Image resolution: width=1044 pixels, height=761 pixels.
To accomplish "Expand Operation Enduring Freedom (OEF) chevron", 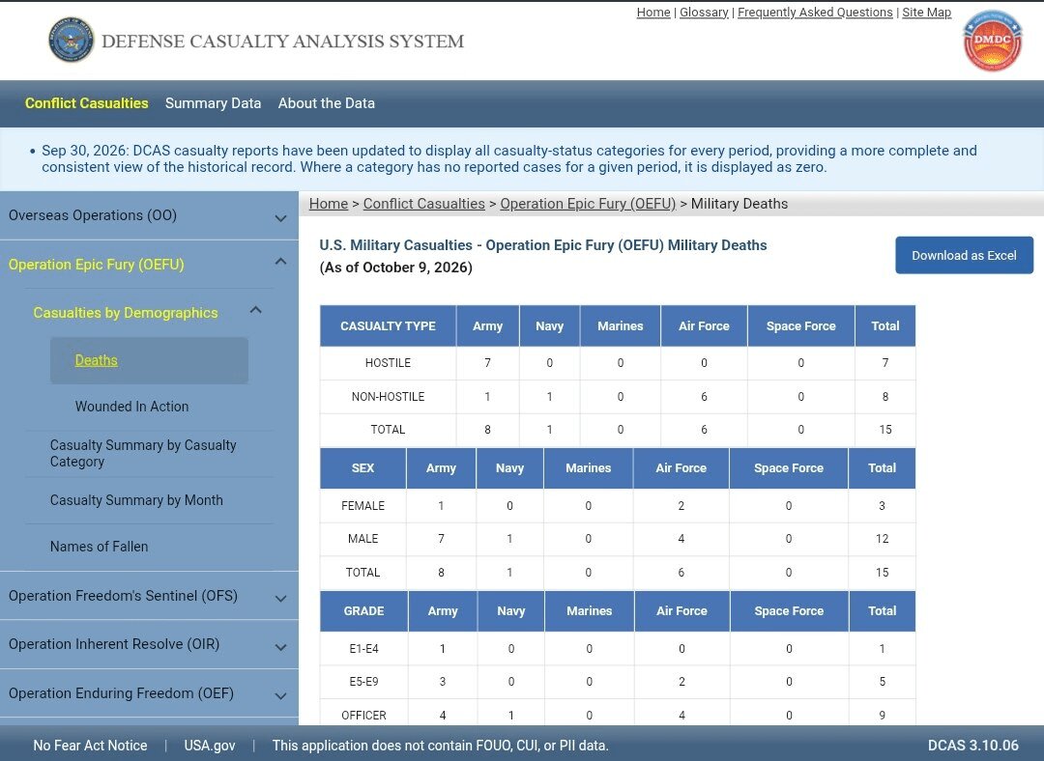I will [x=281, y=695].
